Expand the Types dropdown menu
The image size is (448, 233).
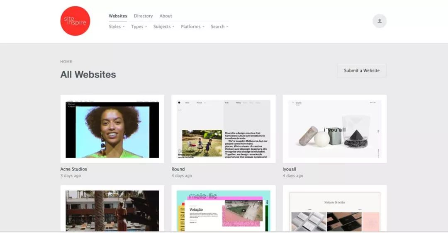click(139, 27)
